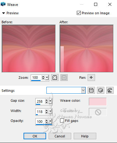Open the Zoom value dropdown arrow
Image resolution: width=117 pixels, height=143 pixels.
point(47,78)
